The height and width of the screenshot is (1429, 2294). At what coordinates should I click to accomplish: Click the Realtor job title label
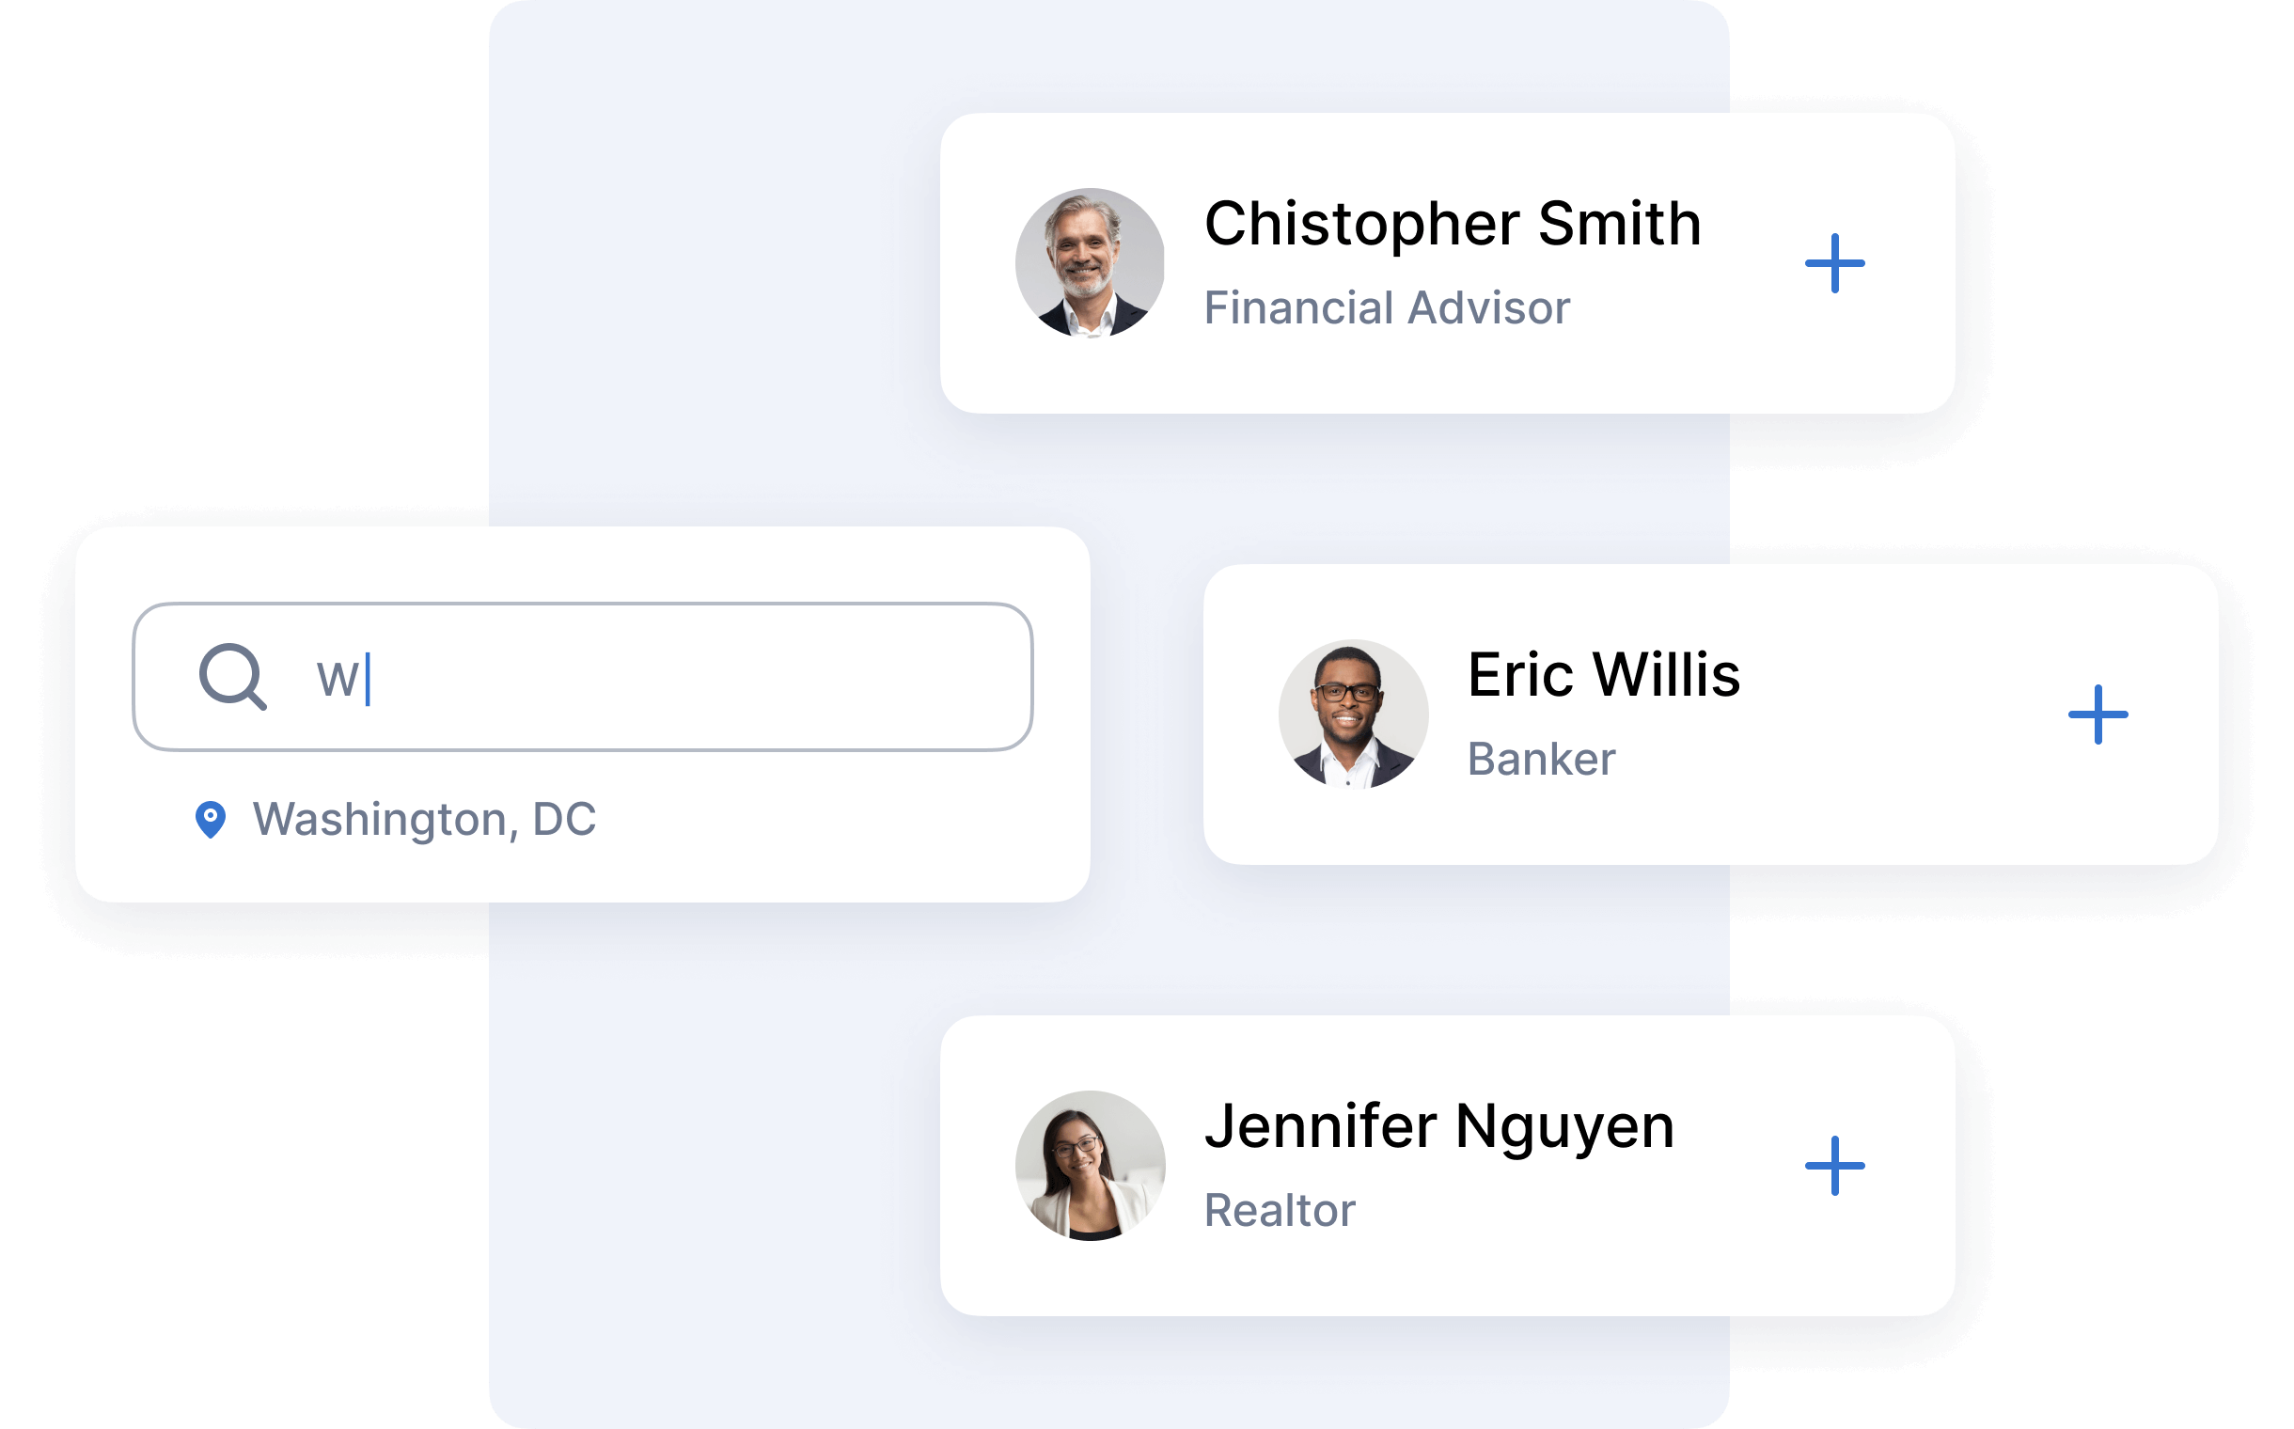point(1279,1211)
